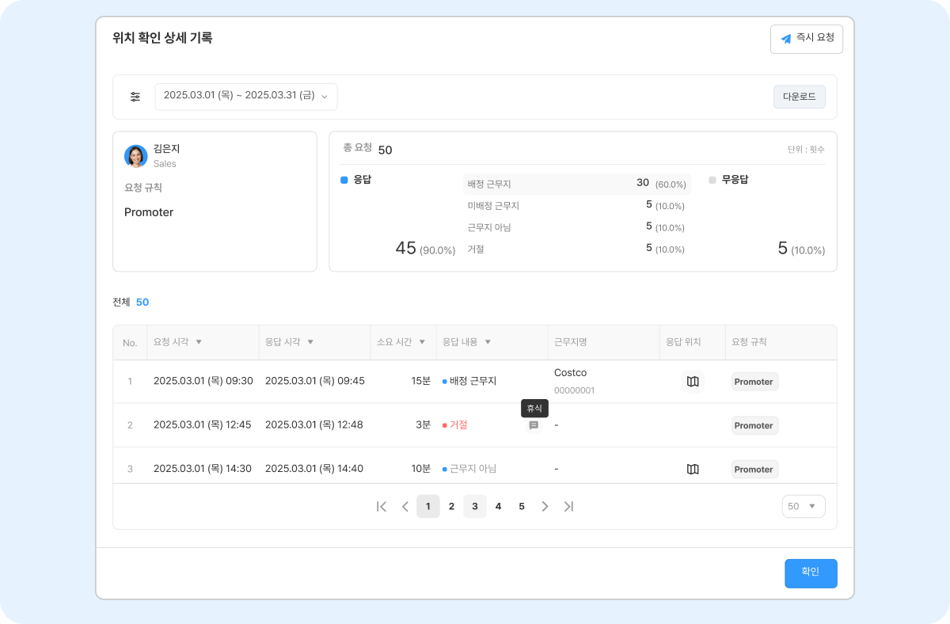Click the 김은지 name text
Viewport: 950px width, 624px height.
click(x=167, y=149)
